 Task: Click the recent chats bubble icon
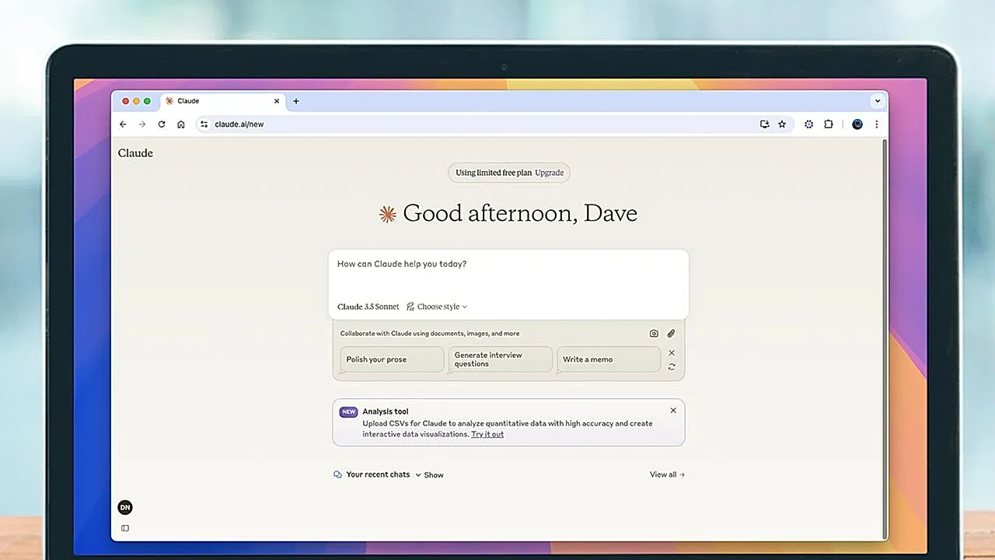click(337, 474)
